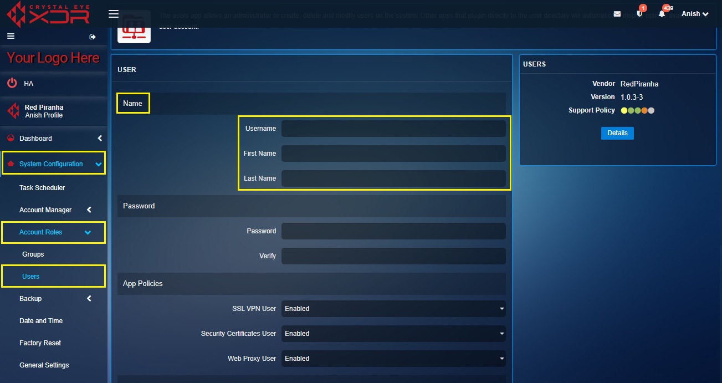This screenshot has width=722, height=383.
Task: Open the bell notifications icon
Action: pyautogui.click(x=662, y=14)
